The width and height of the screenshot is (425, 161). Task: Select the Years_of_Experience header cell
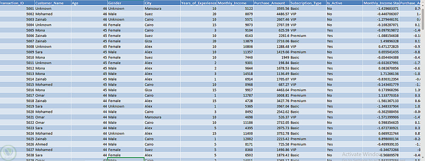coord(198,3)
